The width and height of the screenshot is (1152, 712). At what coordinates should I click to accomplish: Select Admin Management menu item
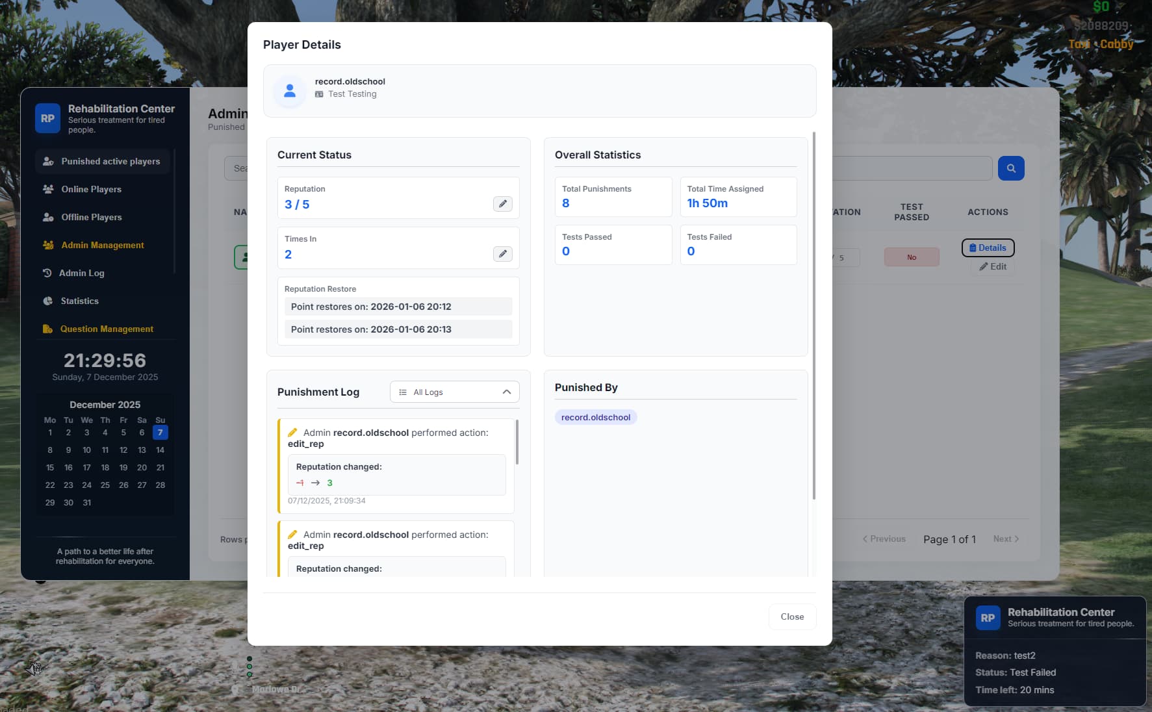click(102, 245)
